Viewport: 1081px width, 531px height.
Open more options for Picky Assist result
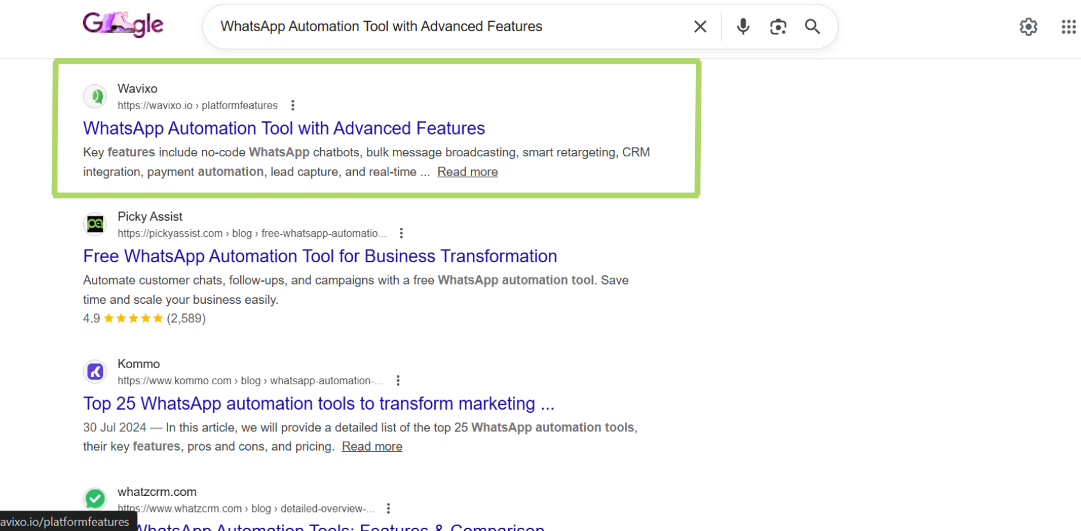(401, 234)
